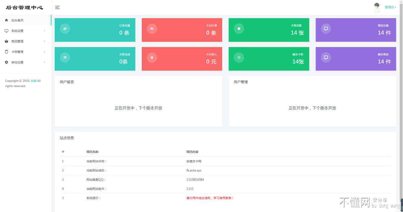Click the round icon on the 交易完成 card
Viewport: 403px width, 212px height.
click(65, 58)
